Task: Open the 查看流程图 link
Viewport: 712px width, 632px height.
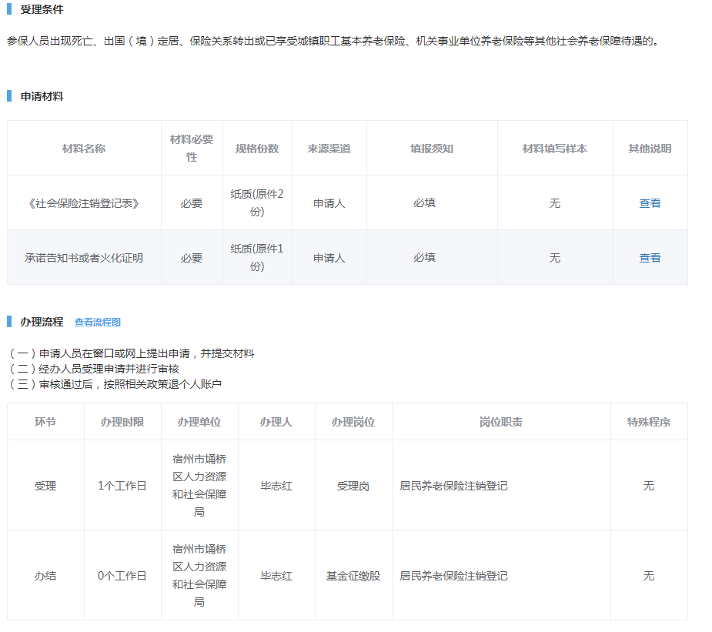Action: point(98,323)
